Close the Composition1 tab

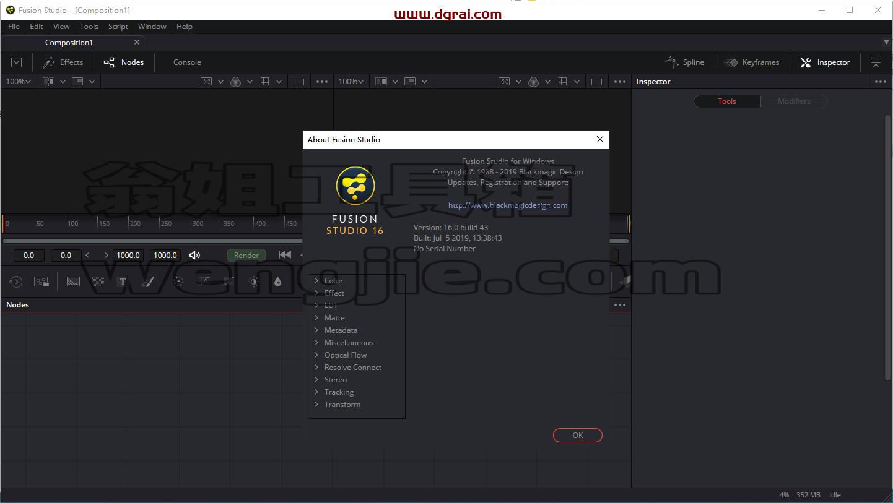coord(137,42)
